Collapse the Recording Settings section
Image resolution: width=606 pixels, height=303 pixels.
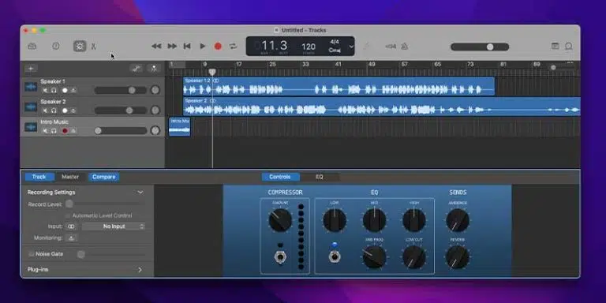140,192
